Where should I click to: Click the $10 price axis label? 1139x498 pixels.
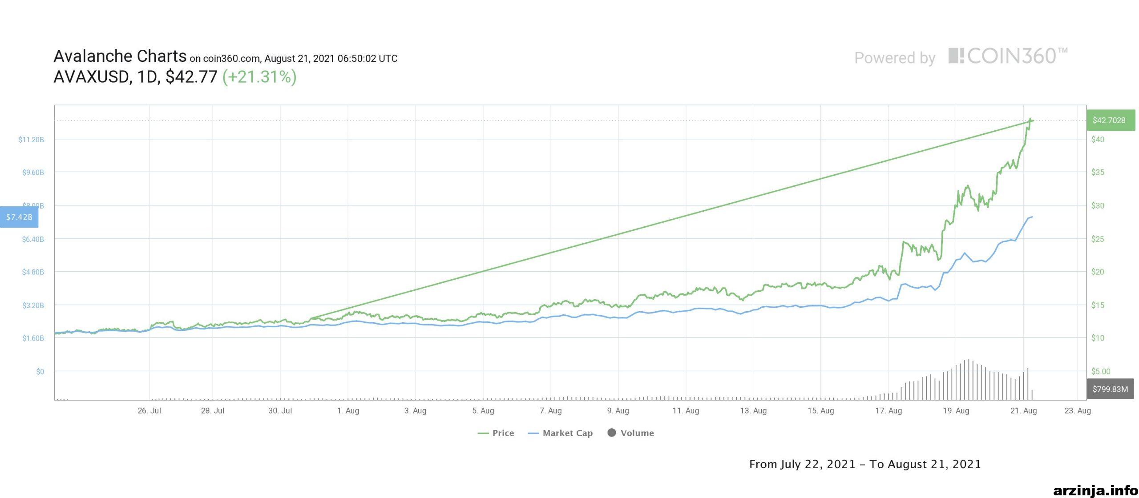click(x=1098, y=338)
